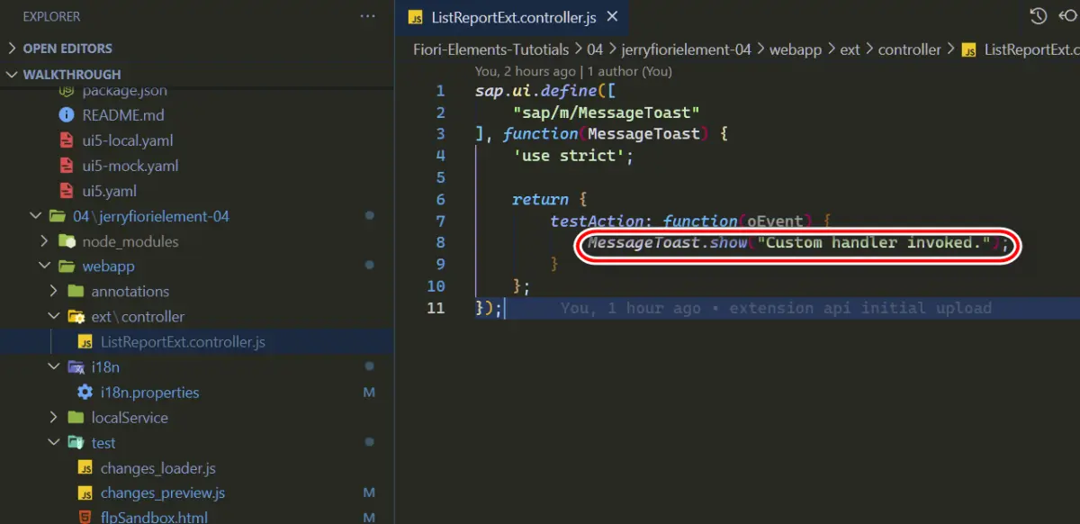
Task: Click the i18n folder icon
Action: coord(76,367)
